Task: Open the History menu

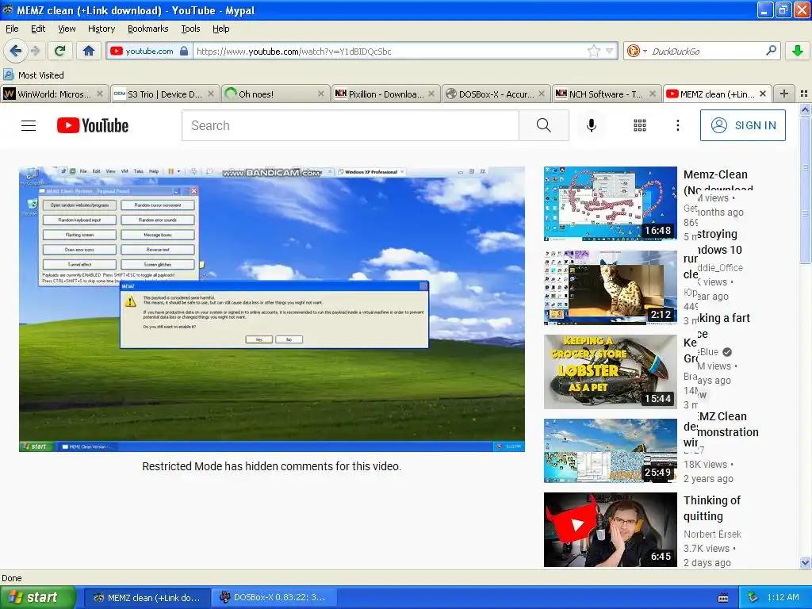Action: pyautogui.click(x=101, y=29)
